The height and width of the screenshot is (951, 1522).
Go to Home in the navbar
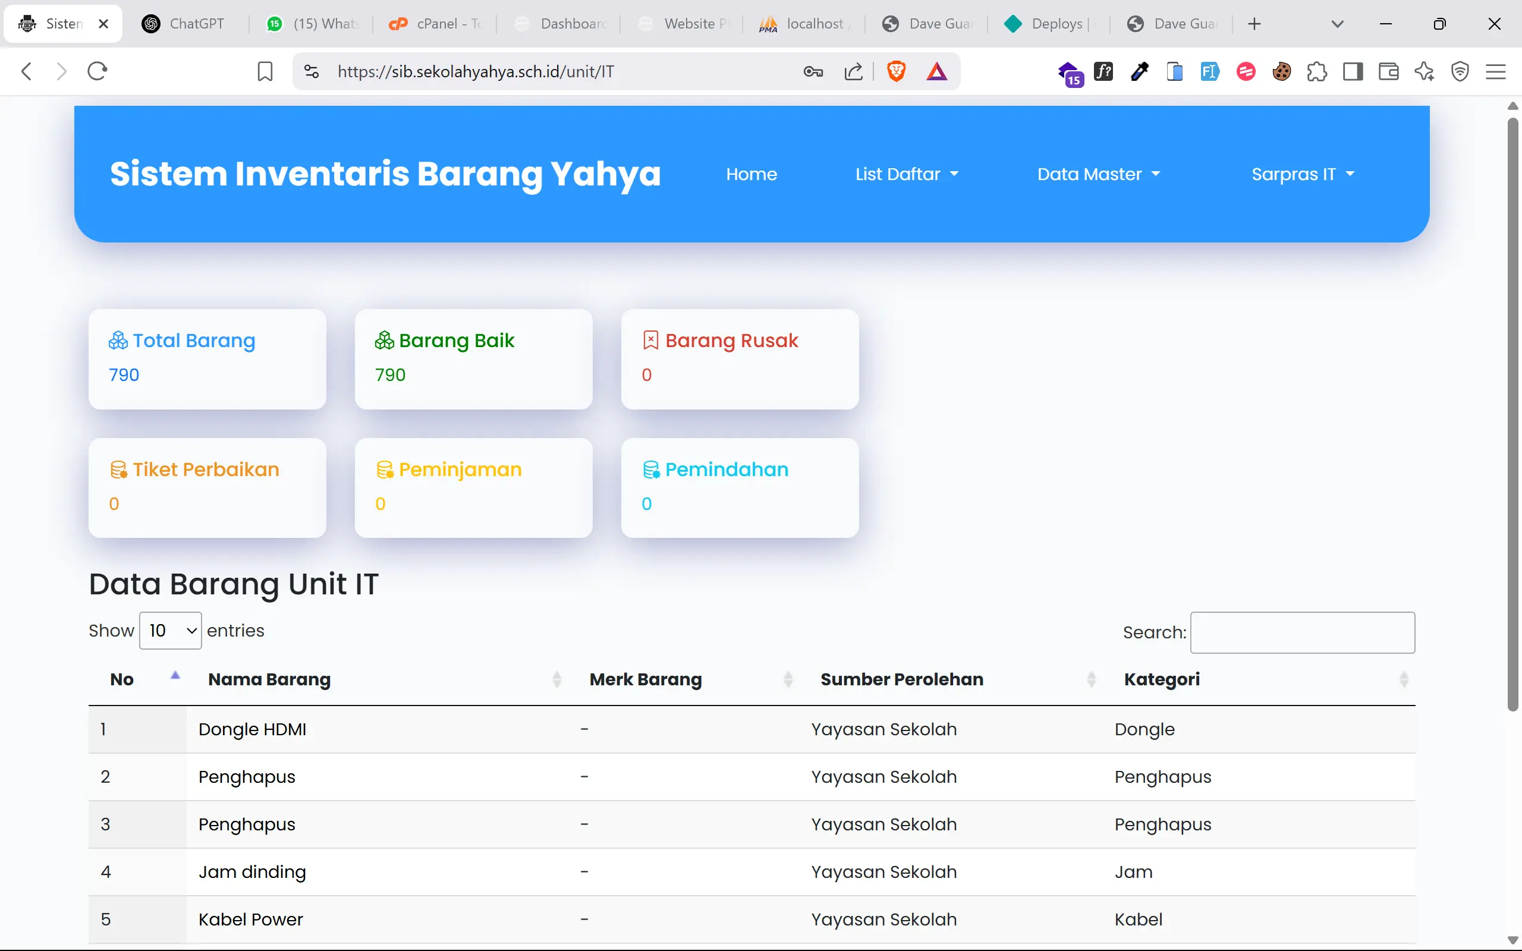point(751,174)
